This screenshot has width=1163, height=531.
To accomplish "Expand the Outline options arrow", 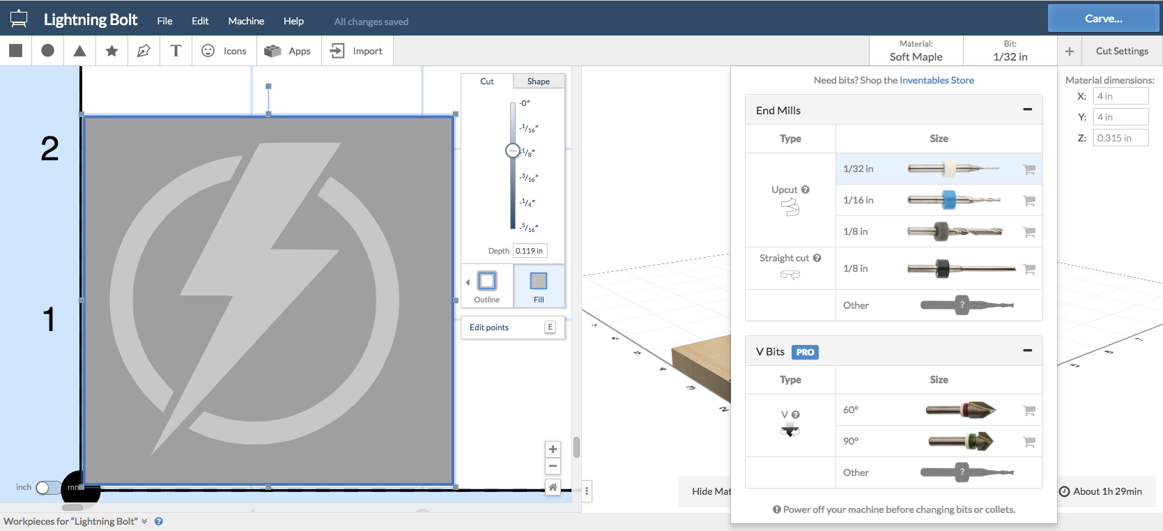I will 468,282.
